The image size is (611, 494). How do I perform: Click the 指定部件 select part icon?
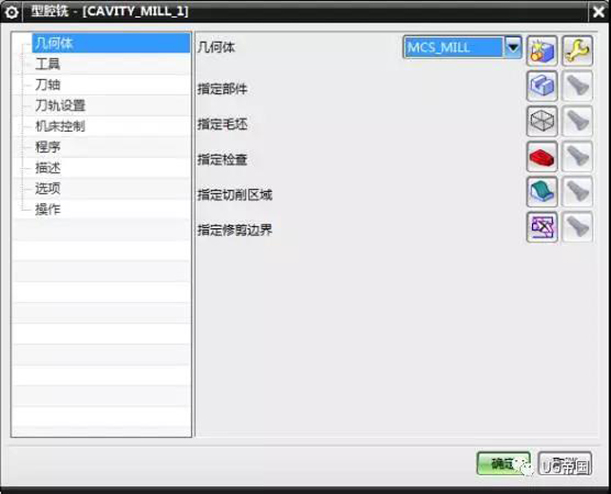(x=542, y=86)
